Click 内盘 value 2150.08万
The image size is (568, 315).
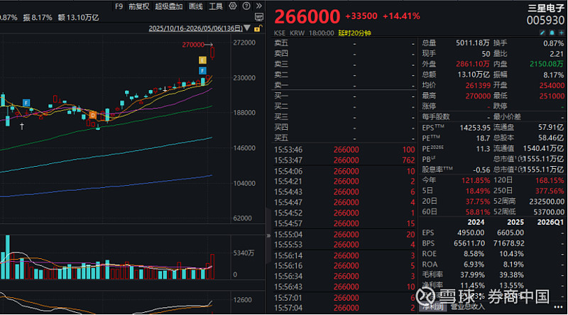(x=547, y=64)
